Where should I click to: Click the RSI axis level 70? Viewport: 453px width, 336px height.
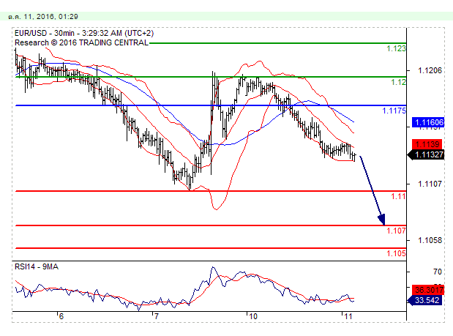[x=438, y=272]
